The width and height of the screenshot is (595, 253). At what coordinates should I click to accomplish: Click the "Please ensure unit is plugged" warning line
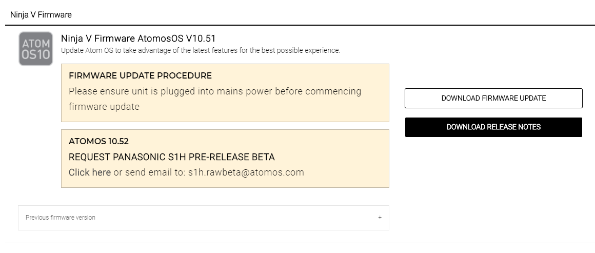point(215,91)
